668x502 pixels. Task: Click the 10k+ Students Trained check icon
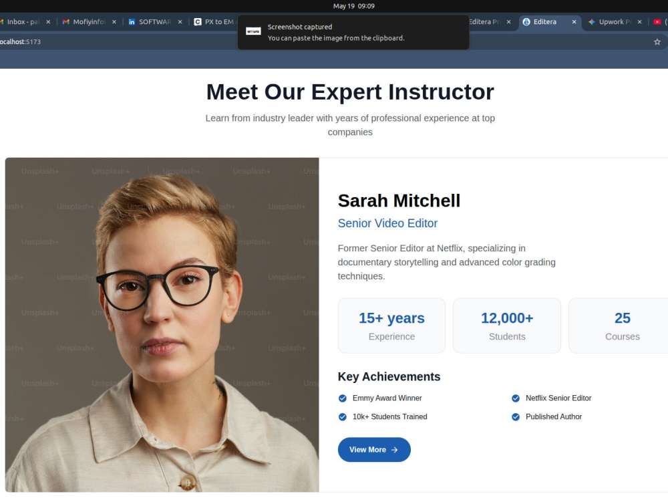pyautogui.click(x=343, y=416)
